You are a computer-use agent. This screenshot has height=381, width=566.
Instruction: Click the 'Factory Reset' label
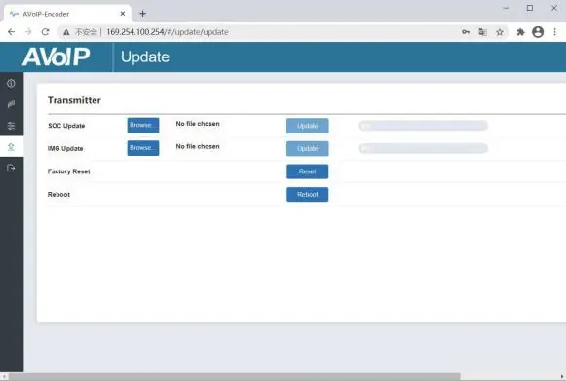pyautogui.click(x=69, y=171)
